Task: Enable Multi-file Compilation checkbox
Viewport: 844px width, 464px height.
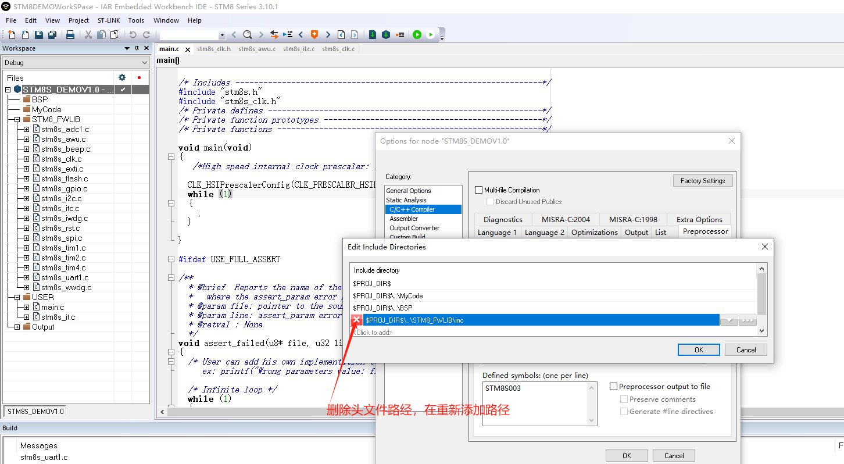Action: click(479, 190)
